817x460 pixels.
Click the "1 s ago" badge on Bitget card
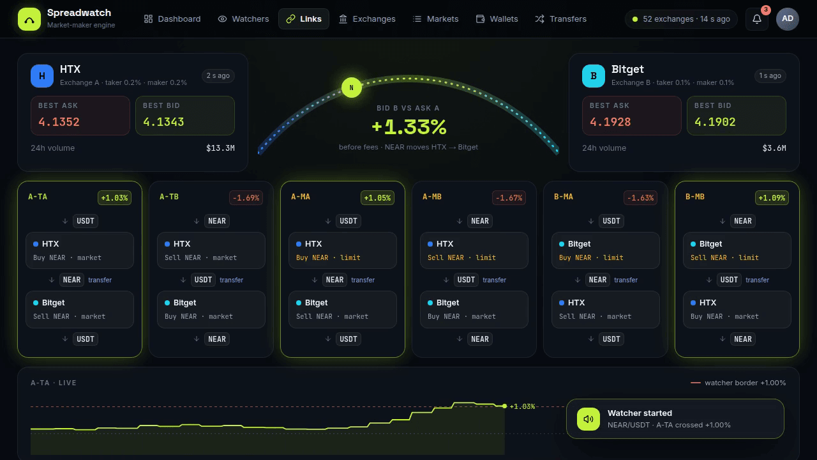770,75
